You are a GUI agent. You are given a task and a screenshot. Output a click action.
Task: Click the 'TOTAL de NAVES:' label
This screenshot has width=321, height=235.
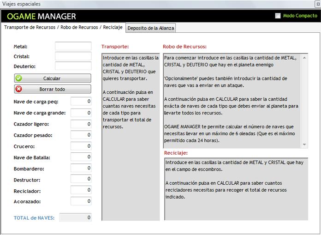34,218
